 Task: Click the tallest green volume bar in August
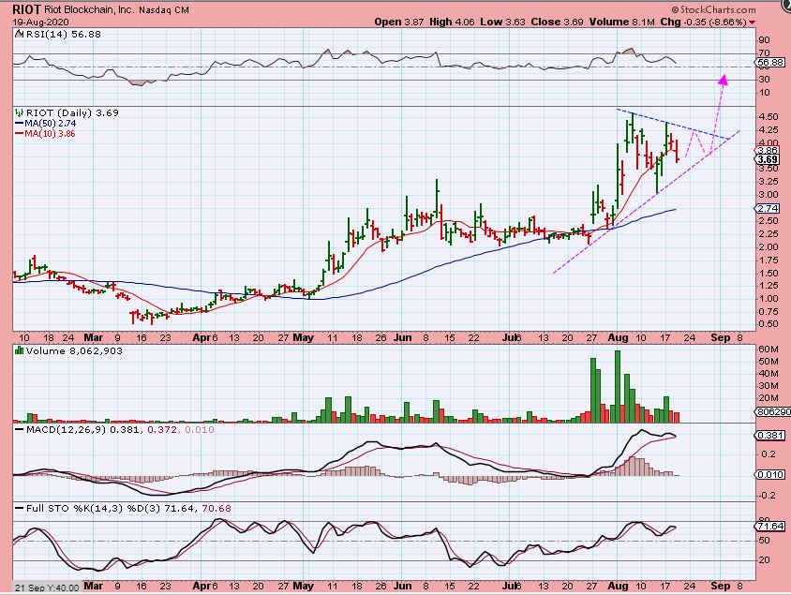coord(618,386)
